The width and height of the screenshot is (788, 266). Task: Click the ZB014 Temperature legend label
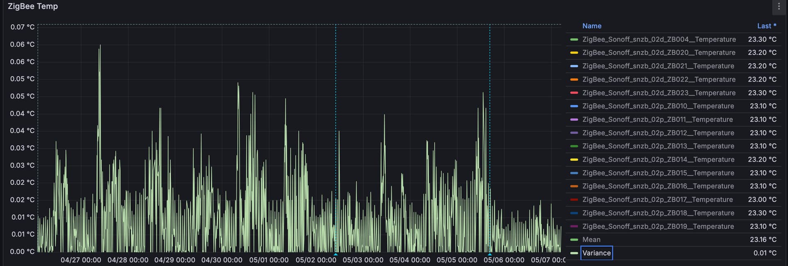pos(658,159)
